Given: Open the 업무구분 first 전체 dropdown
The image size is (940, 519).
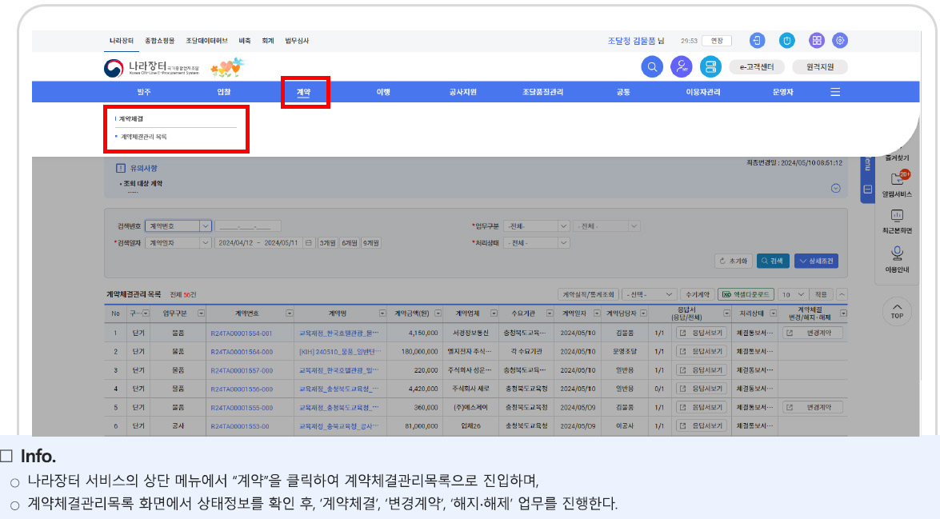Looking at the screenshot, I should [x=536, y=226].
